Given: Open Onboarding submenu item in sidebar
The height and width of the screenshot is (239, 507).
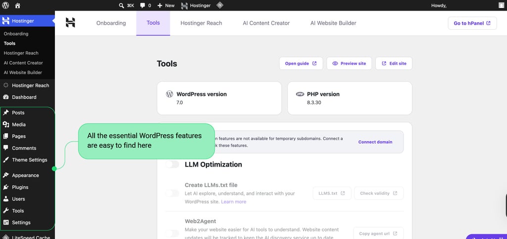Looking at the screenshot, I should point(16,34).
